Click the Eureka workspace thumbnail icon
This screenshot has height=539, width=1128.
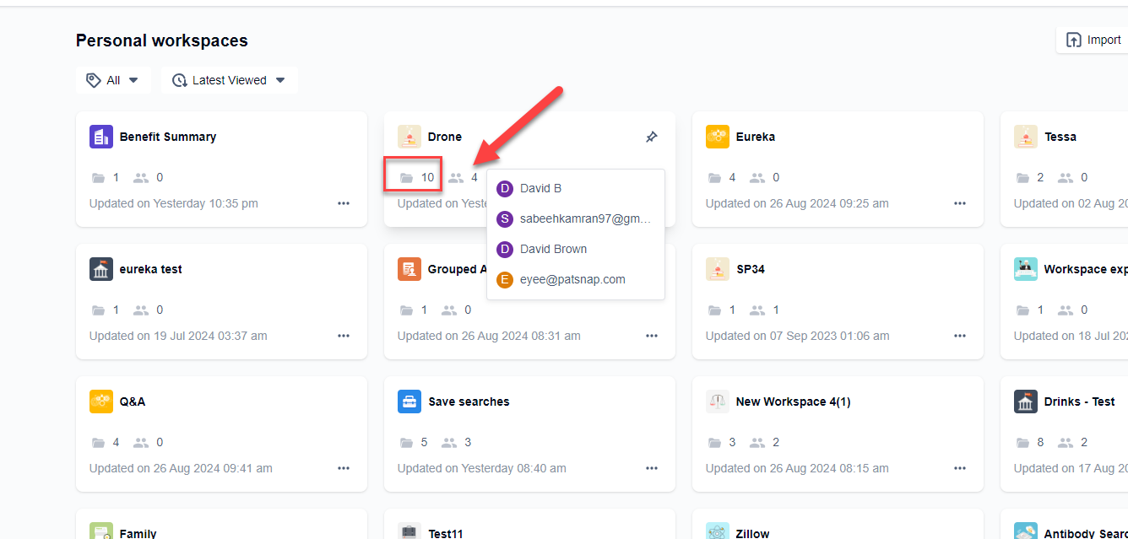click(x=718, y=136)
